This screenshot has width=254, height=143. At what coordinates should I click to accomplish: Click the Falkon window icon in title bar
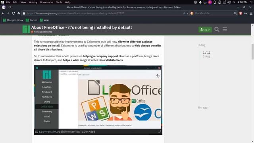(x=4, y=7)
